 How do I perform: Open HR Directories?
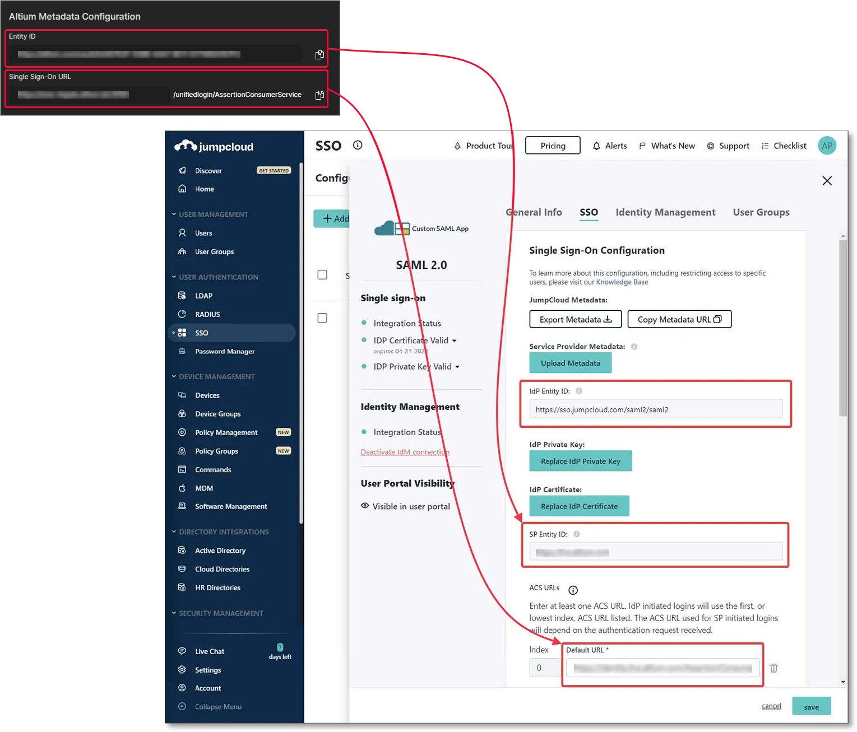pos(217,588)
